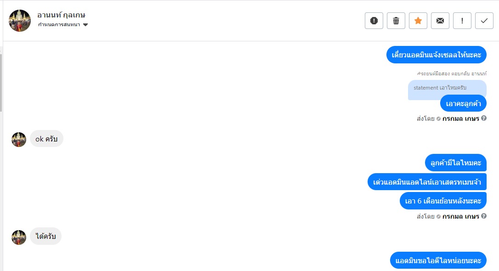This screenshot has height=271, width=499.
Task: Mark conversation done with the checkmark
Action: 484,21
